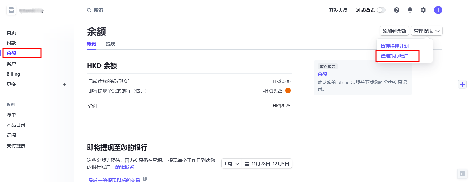The width and height of the screenshot is (469, 182).
Task: Click the plus icon on right side panel
Action: pos(462,84)
